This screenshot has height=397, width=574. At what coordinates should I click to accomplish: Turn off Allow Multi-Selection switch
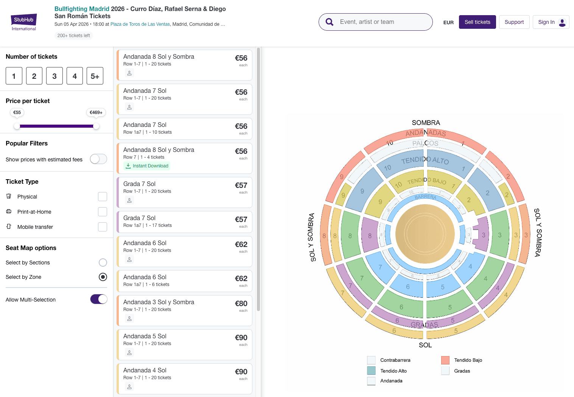(99, 299)
